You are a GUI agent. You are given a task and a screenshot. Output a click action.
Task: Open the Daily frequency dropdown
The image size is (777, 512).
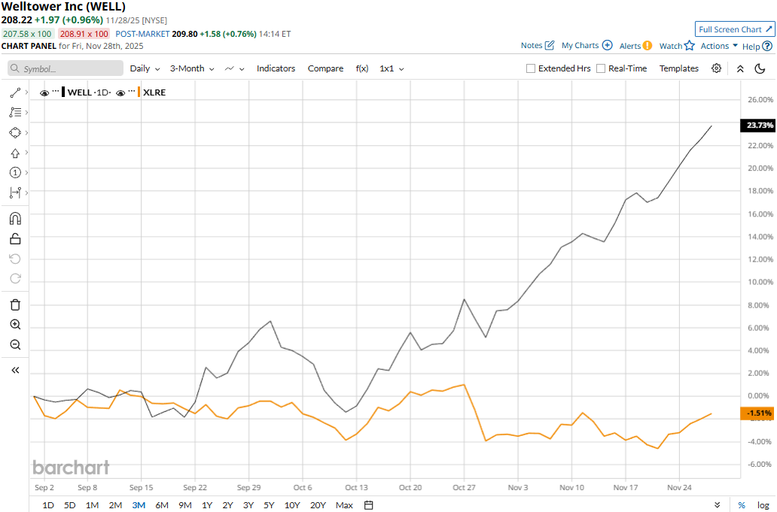pyautogui.click(x=145, y=68)
